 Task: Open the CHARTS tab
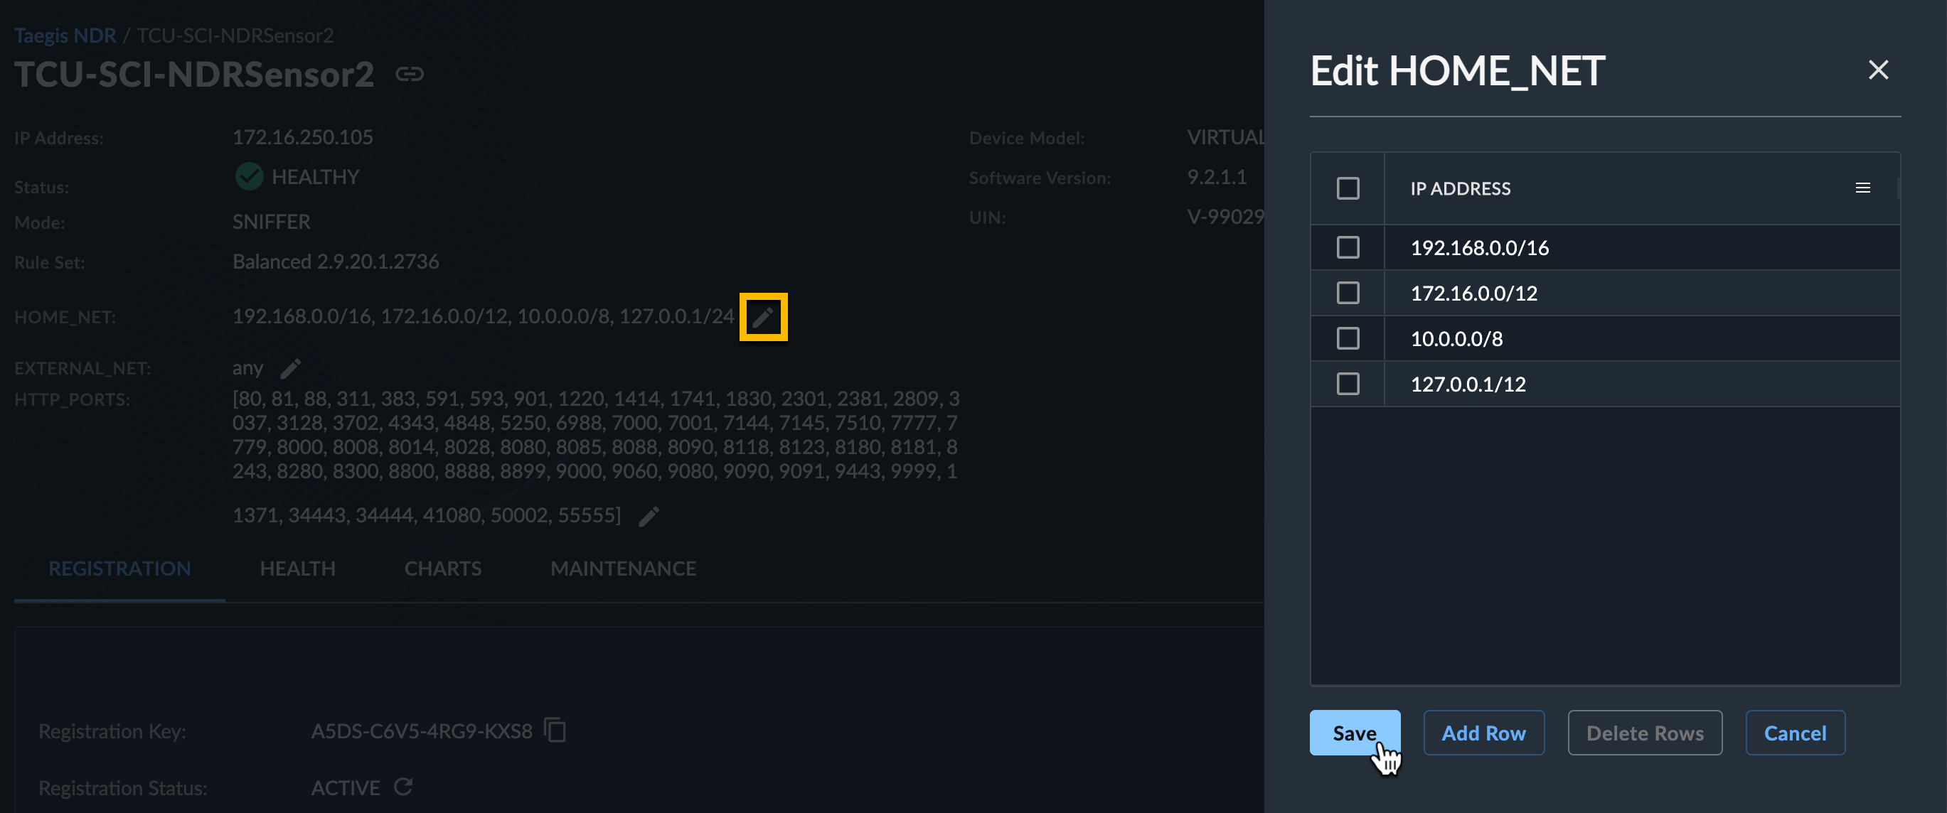443,569
